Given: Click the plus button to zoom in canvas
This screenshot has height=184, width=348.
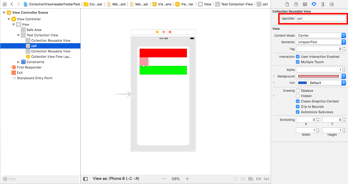Looking at the screenshot, I should pyautogui.click(x=187, y=179).
